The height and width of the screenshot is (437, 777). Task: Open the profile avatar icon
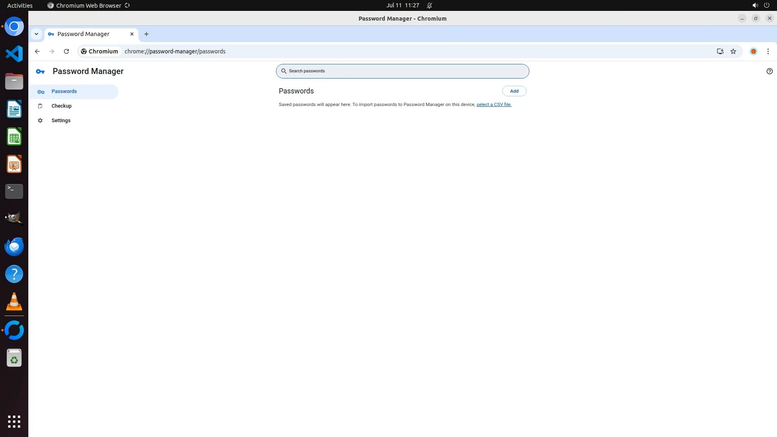click(753, 51)
